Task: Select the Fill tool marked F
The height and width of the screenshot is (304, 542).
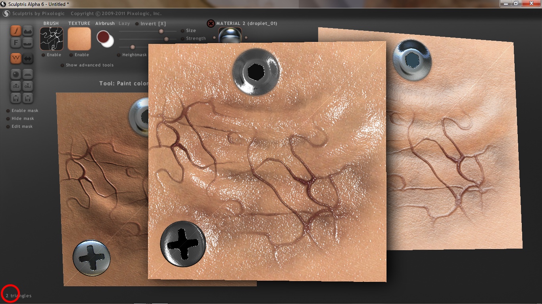Action: pos(16,43)
